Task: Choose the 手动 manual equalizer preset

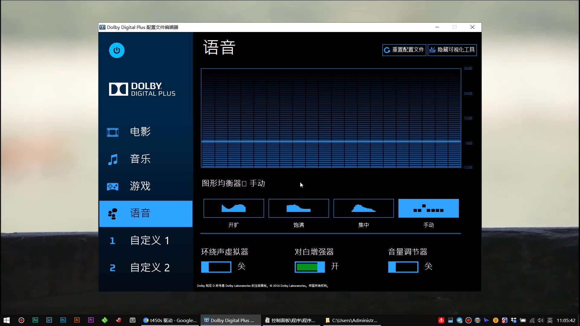Action: (x=428, y=208)
